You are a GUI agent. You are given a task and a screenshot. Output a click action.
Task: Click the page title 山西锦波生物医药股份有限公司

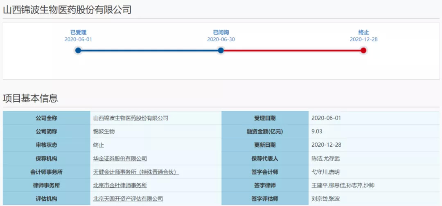67,10
